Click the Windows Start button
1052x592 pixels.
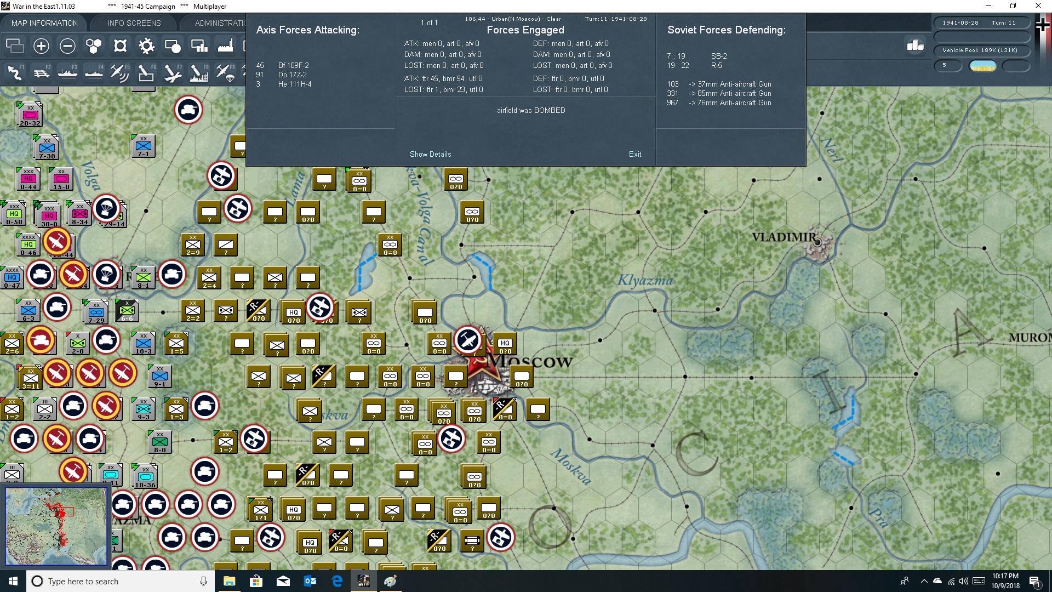point(13,581)
